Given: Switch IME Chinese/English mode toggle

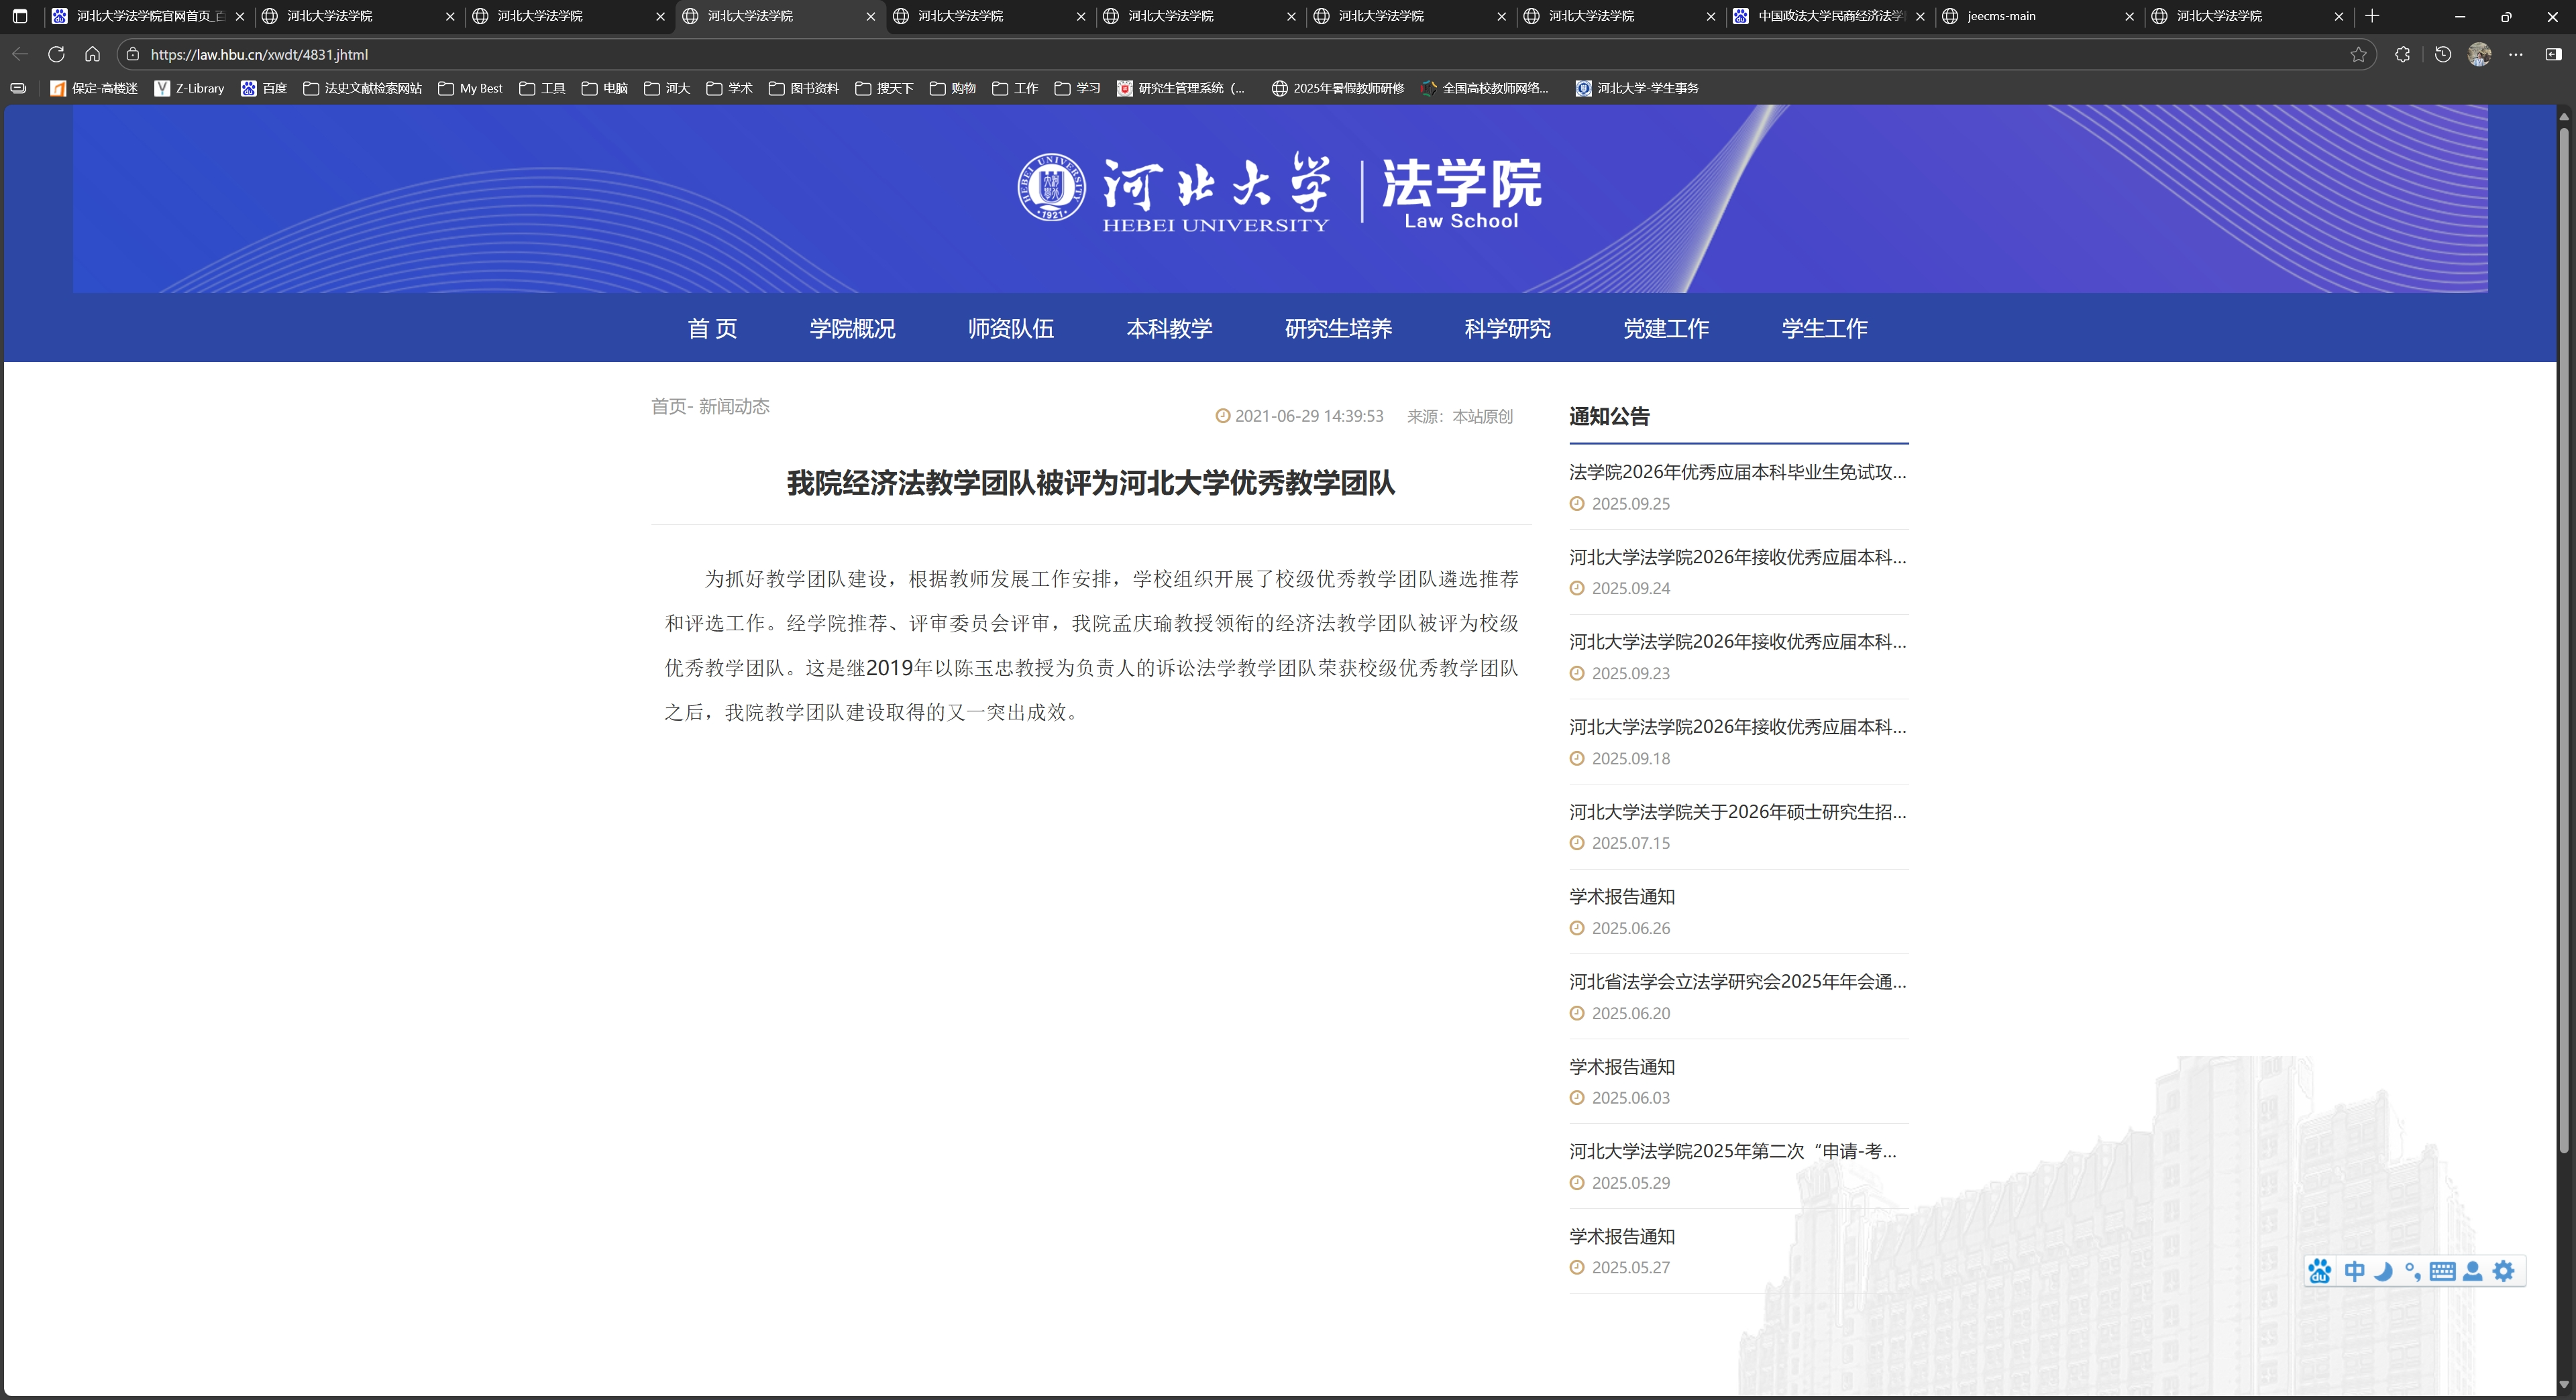Looking at the screenshot, I should click(2354, 1271).
